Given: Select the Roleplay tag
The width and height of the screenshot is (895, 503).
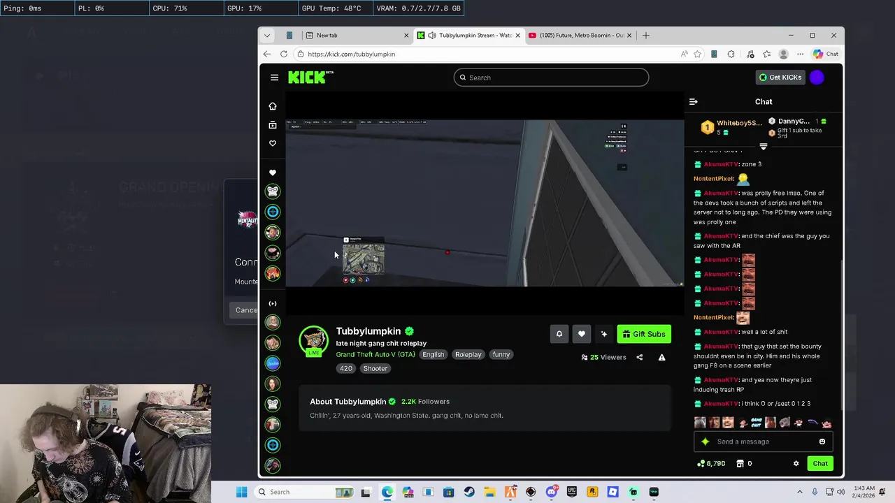Looking at the screenshot, I should tap(468, 354).
